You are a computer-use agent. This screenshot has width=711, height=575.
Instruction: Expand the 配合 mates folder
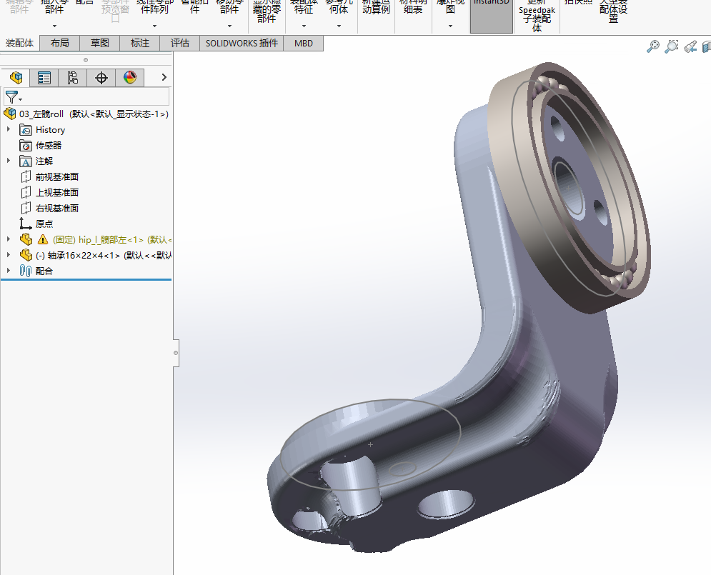(8, 271)
